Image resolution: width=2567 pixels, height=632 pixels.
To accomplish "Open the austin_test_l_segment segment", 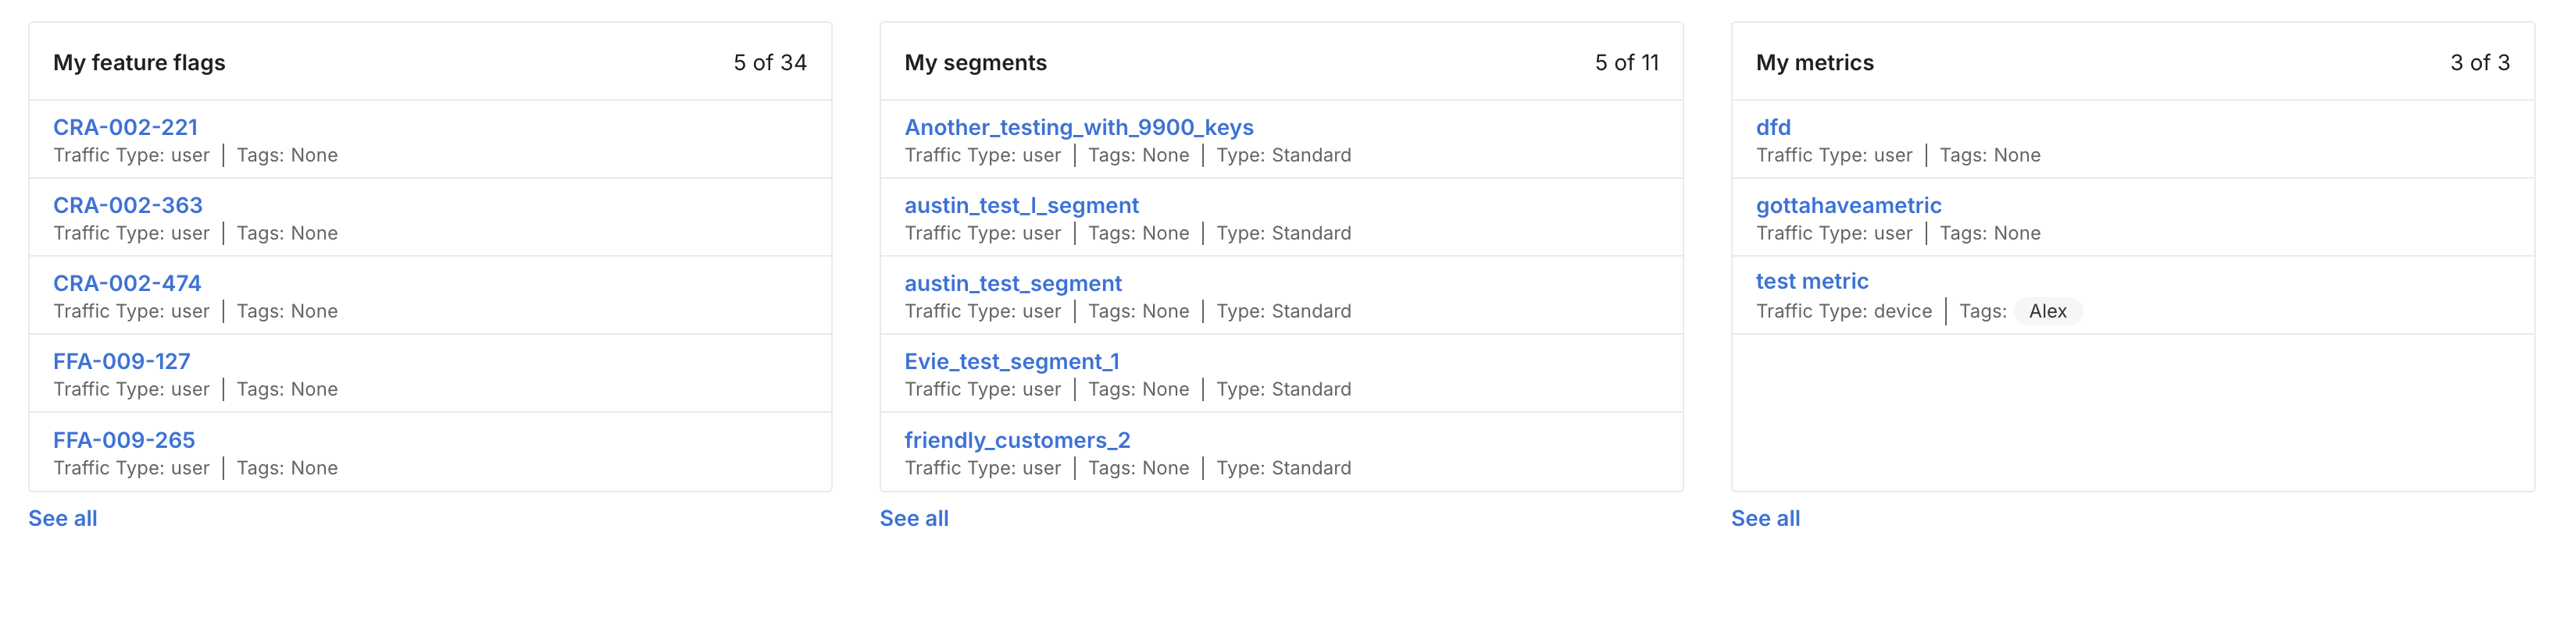I will coord(1020,205).
